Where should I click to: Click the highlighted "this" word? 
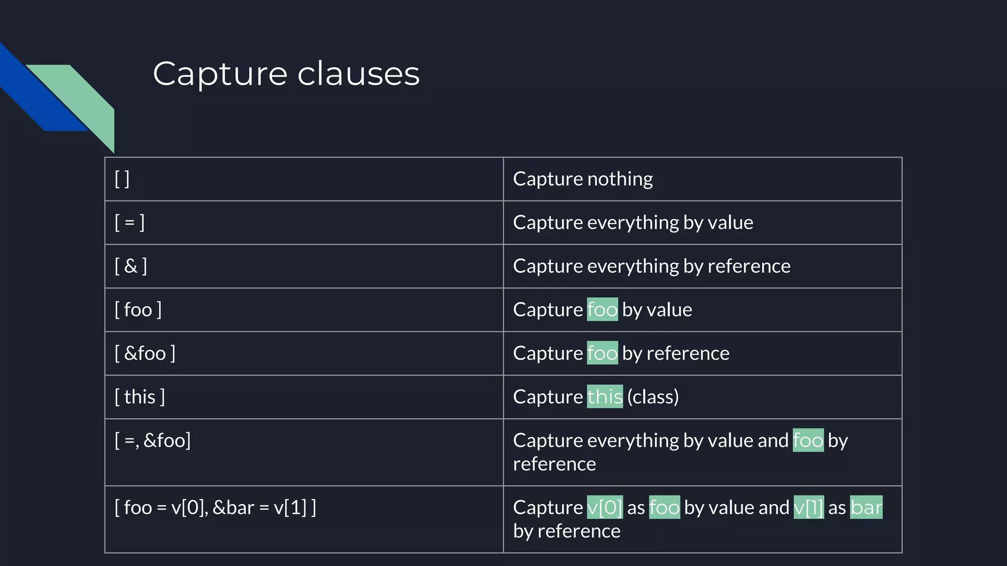[605, 396]
